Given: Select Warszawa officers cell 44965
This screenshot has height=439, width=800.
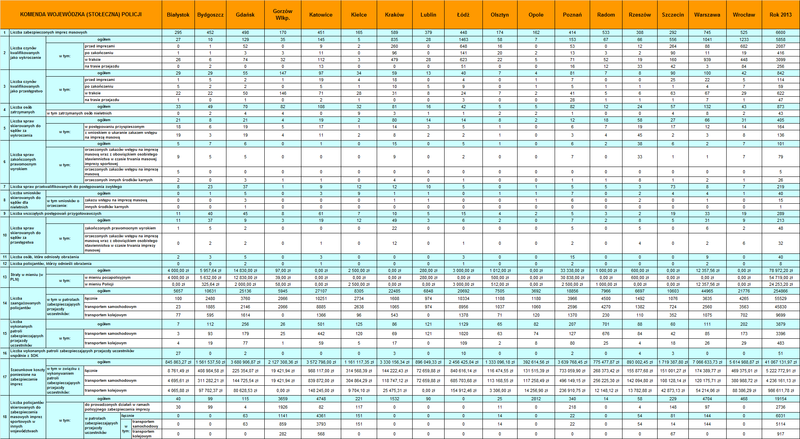Looking at the screenshot, I should coord(707,291).
